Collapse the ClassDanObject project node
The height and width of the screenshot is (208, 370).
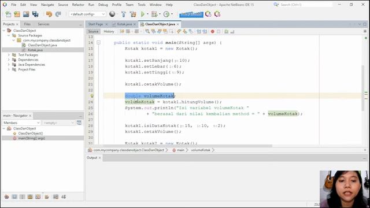coord(4,31)
